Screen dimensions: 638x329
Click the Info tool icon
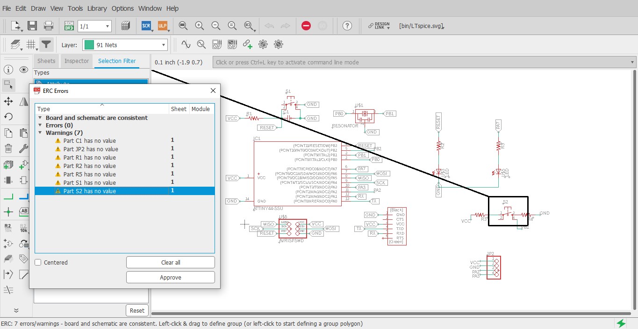[x=8, y=70]
